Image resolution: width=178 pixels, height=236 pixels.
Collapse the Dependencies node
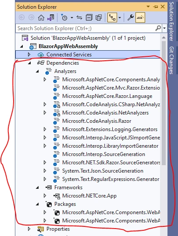tap(29, 63)
